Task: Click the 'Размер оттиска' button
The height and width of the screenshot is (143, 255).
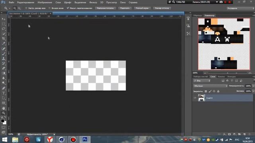Action: click(x=162, y=8)
